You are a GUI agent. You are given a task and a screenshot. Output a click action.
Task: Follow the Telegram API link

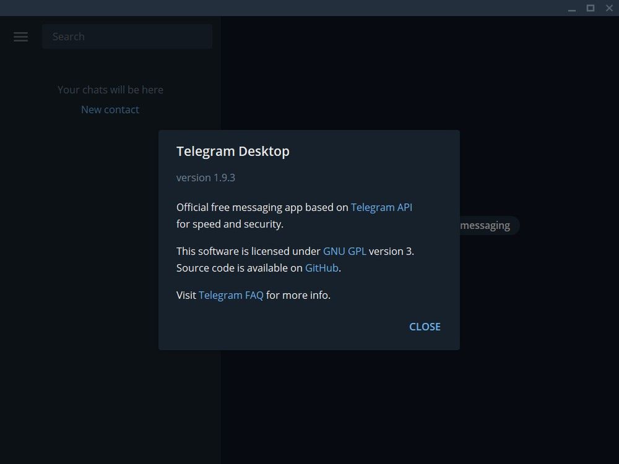381,207
